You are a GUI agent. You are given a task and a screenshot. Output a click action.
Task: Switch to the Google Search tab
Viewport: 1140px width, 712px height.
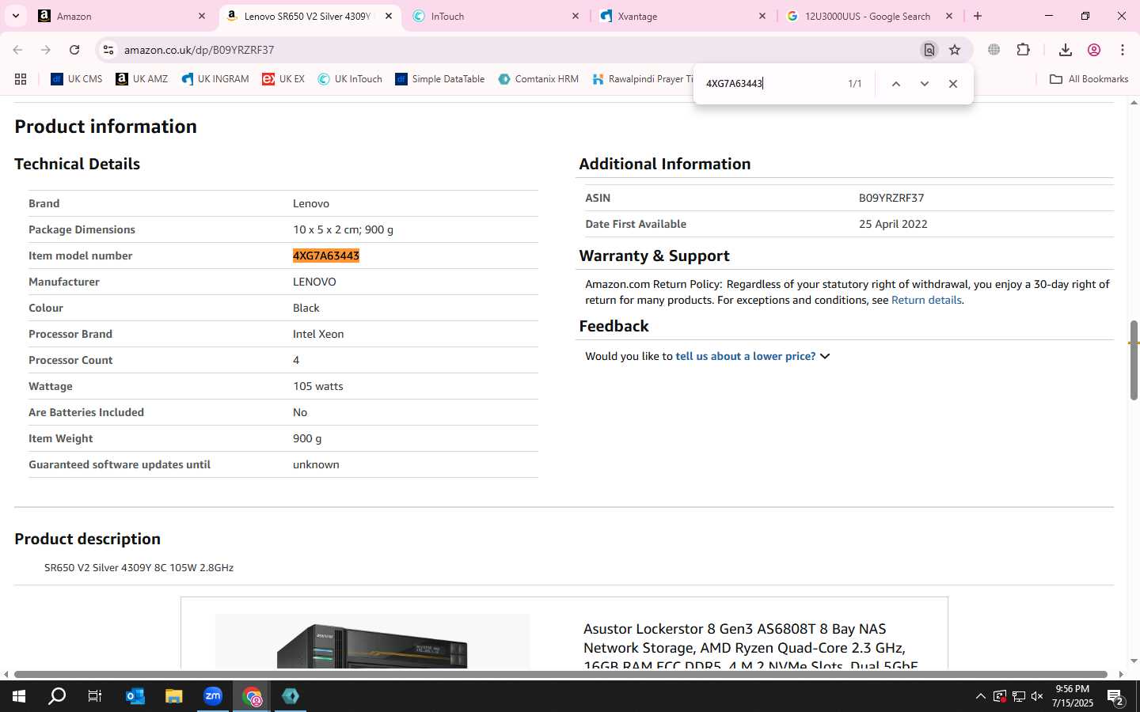click(870, 16)
